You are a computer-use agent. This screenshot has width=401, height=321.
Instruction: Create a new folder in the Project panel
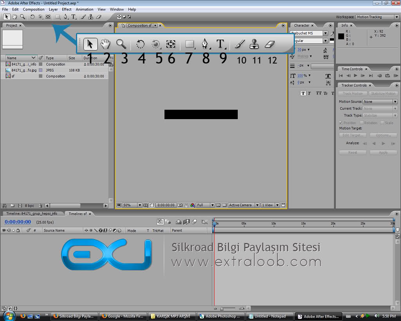12,205
